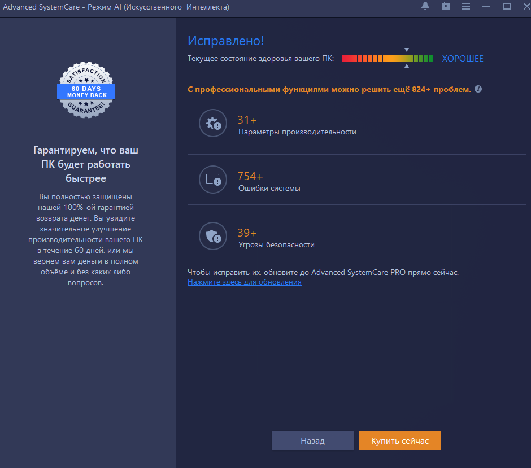
Task: Click the window title Advanced SystemCare text
Action: [116, 7]
